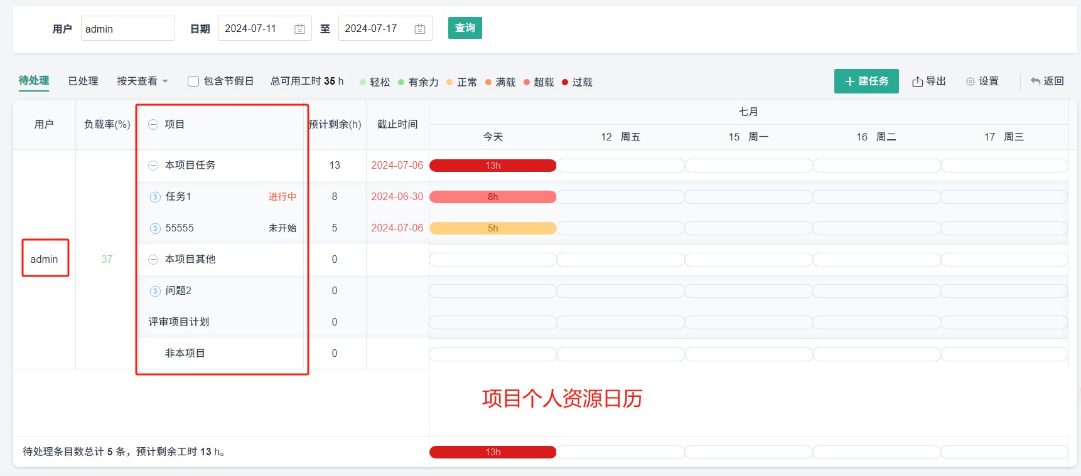This screenshot has width=1081, height=476.
Task: Click the calendar icon in end date field
Action: 420,29
